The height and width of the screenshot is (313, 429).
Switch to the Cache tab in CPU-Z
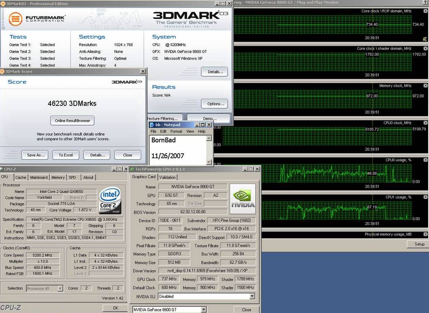click(x=21, y=177)
